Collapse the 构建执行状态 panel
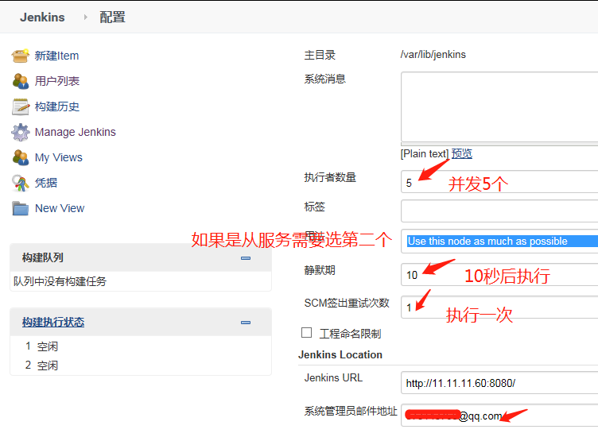This screenshot has height=437, width=598. coord(246,323)
